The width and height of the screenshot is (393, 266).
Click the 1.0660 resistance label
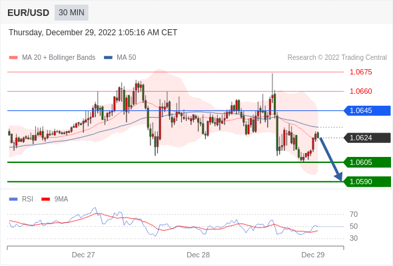click(x=361, y=91)
